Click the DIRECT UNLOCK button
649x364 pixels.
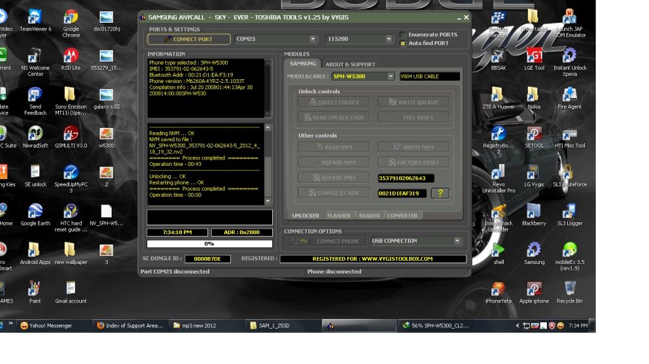(334, 103)
